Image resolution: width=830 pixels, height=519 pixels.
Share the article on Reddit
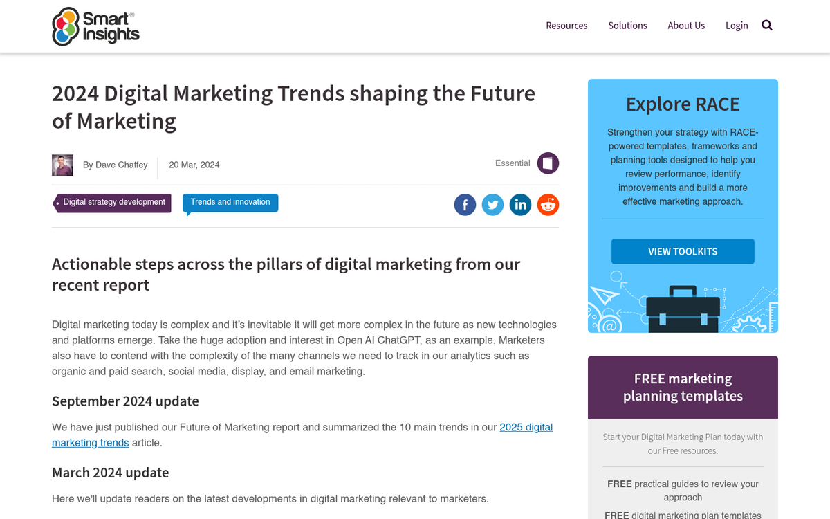[x=548, y=204]
